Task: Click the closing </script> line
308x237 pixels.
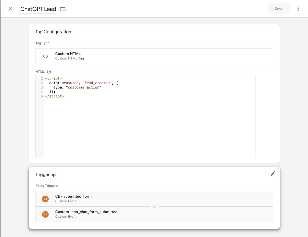Action: click(x=54, y=96)
